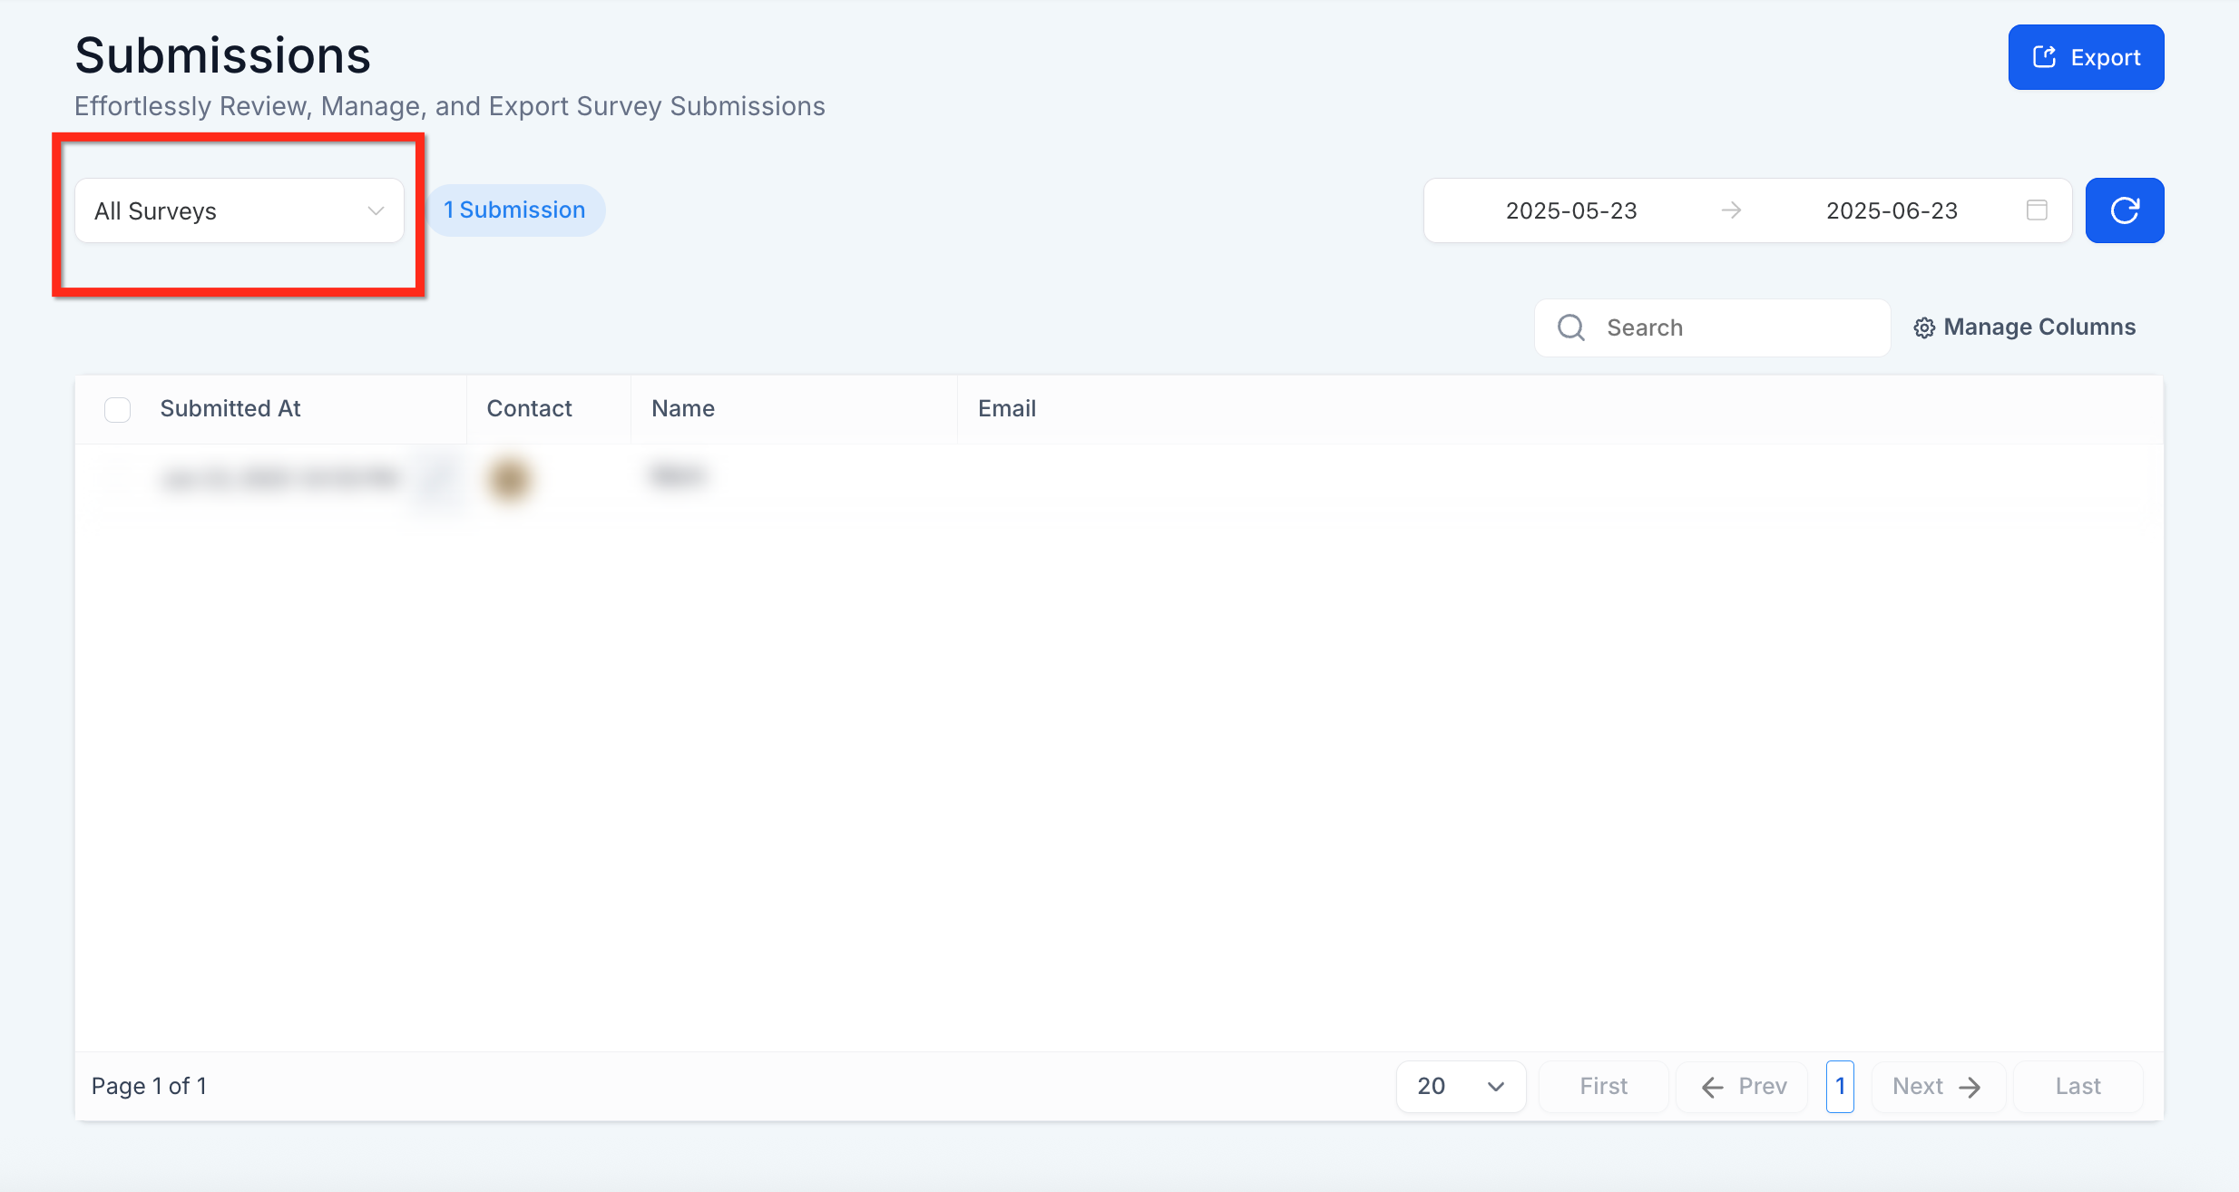Click the Export share icon
This screenshot has height=1192, width=2239.
click(x=2044, y=57)
